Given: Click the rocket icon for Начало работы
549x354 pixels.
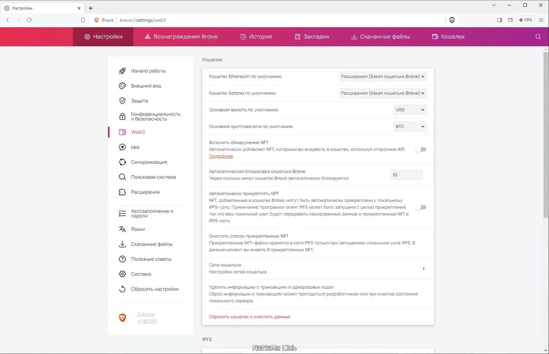Looking at the screenshot, I should [x=122, y=71].
